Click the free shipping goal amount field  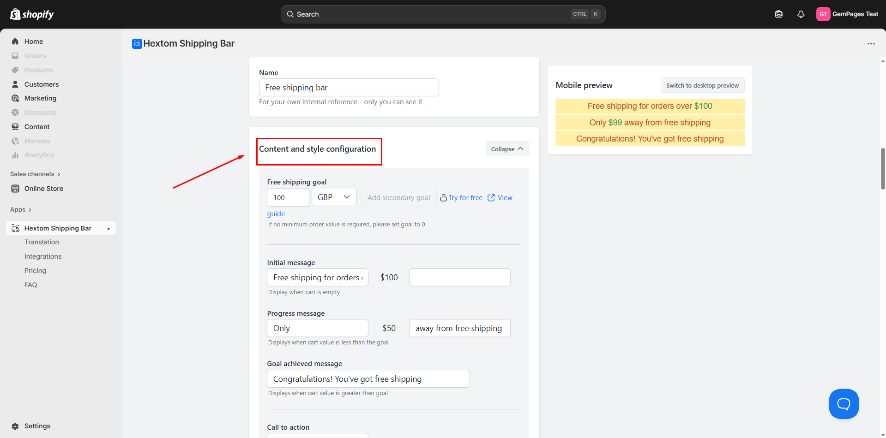pos(288,197)
